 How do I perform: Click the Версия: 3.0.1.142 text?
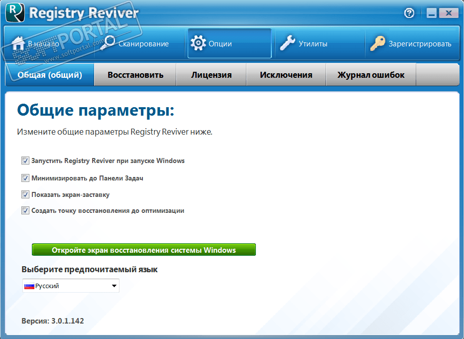point(53,321)
